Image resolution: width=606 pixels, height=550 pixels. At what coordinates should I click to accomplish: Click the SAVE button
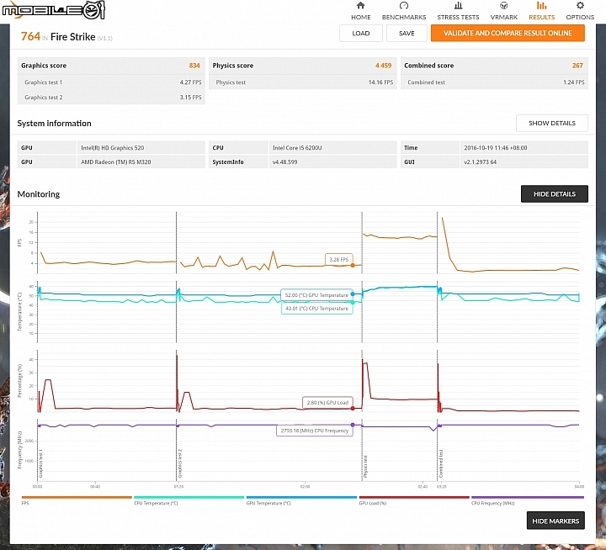click(407, 33)
